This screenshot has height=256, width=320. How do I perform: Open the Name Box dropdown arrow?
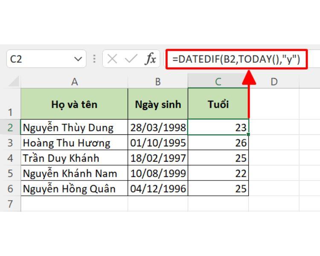click(x=78, y=59)
